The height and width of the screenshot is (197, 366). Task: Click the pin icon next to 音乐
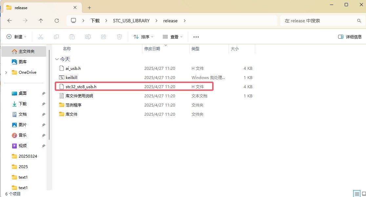click(x=43, y=135)
